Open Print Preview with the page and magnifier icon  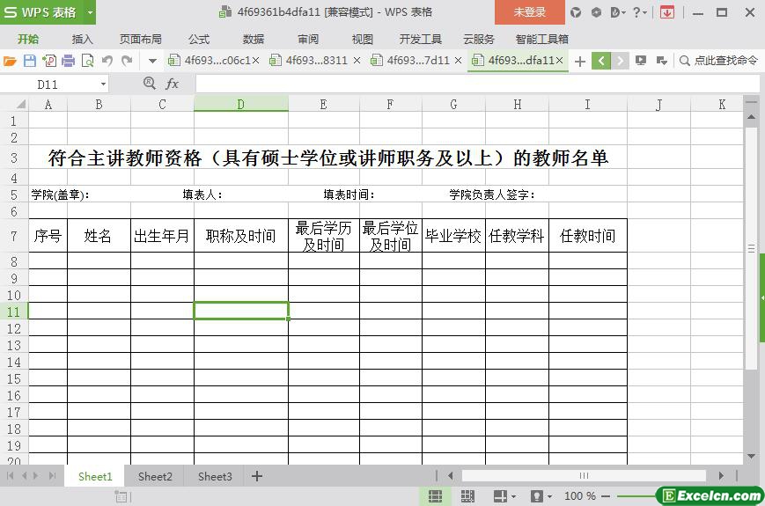(x=88, y=61)
